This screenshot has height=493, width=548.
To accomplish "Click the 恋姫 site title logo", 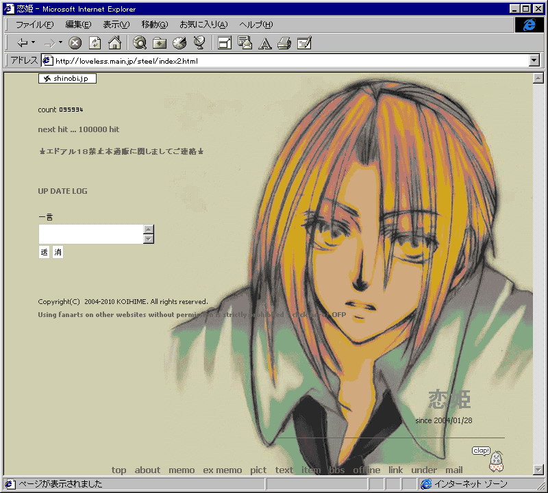I will pyautogui.click(x=449, y=399).
